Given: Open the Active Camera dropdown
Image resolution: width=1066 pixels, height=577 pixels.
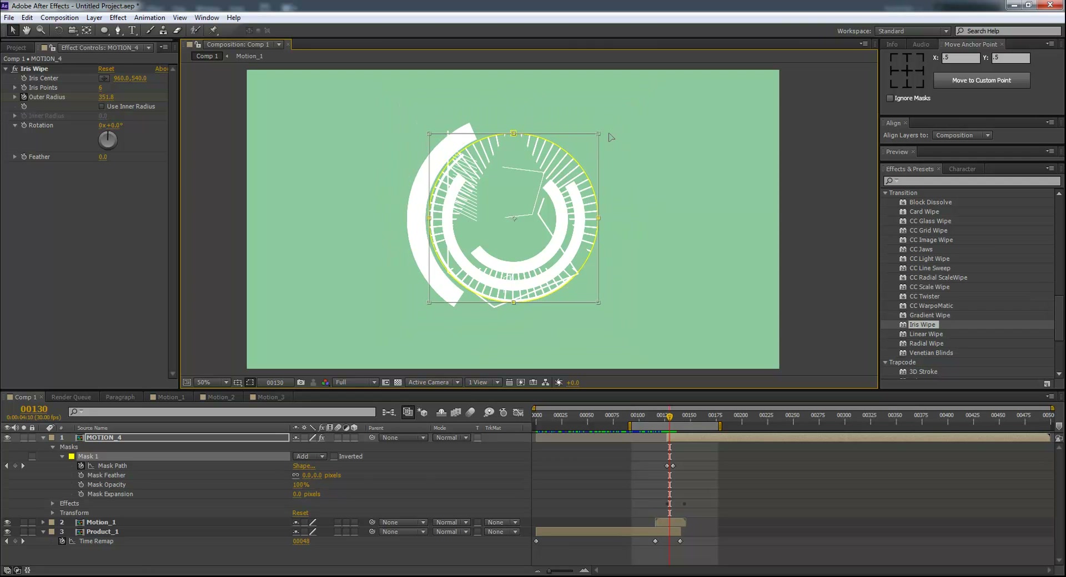Looking at the screenshot, I should (434, 382).
